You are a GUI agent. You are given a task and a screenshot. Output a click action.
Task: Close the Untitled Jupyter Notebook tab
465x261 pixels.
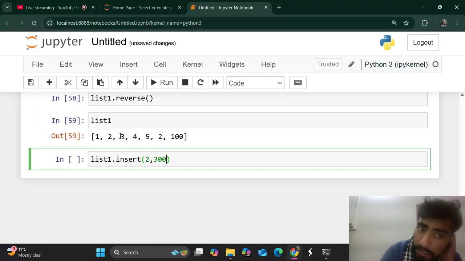[x=266, y=7]
